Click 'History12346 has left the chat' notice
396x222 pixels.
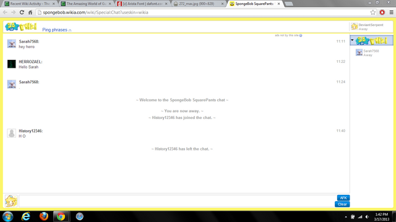182,149
